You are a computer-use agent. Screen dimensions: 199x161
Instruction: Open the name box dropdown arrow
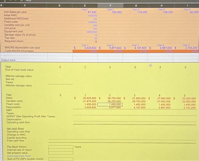point(5,1)
